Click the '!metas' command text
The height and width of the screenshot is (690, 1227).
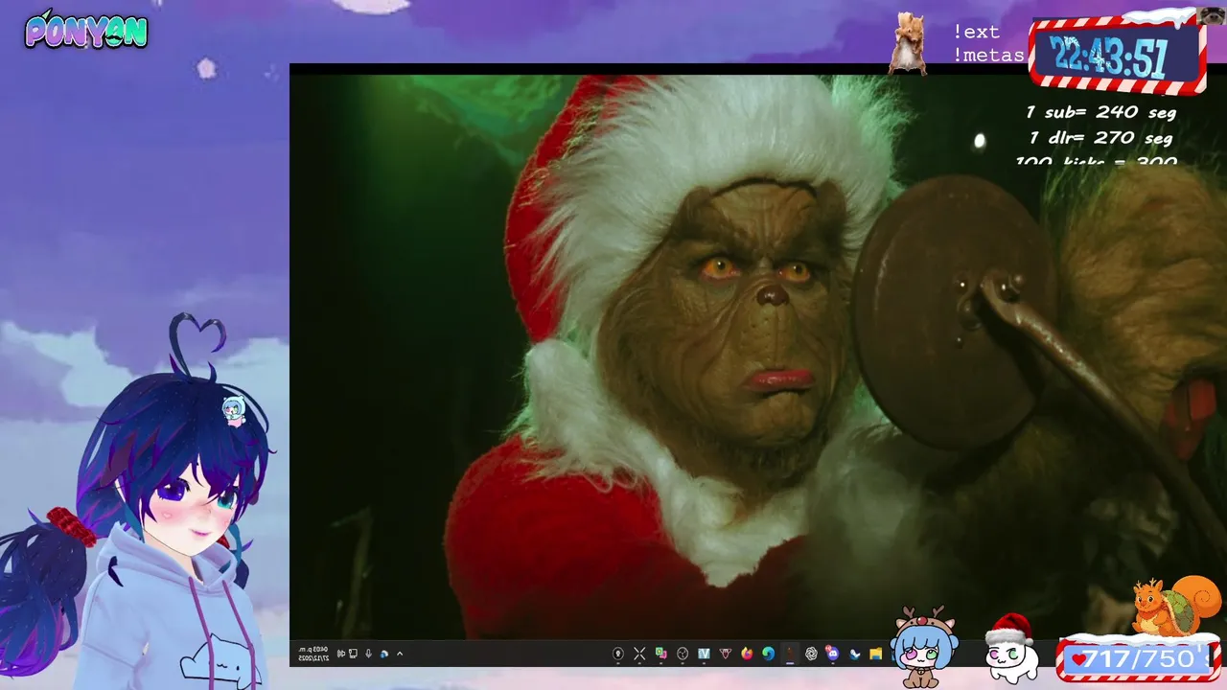click(x=988, y=55)
